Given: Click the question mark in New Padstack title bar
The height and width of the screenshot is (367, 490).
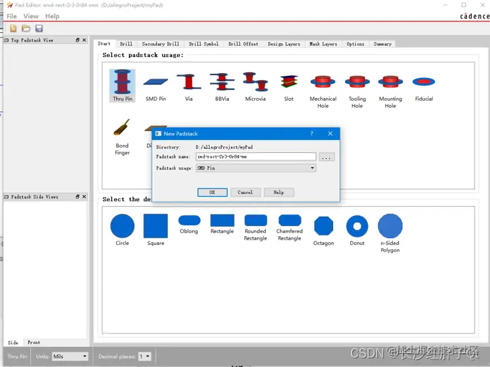Looking at the screenshot, I should [x=311, y=134].
